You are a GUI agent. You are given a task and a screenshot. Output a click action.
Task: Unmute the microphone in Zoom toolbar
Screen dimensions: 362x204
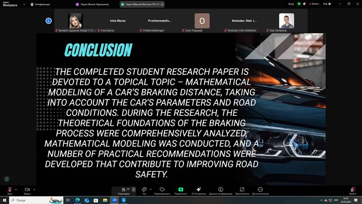tap(9, 190)
